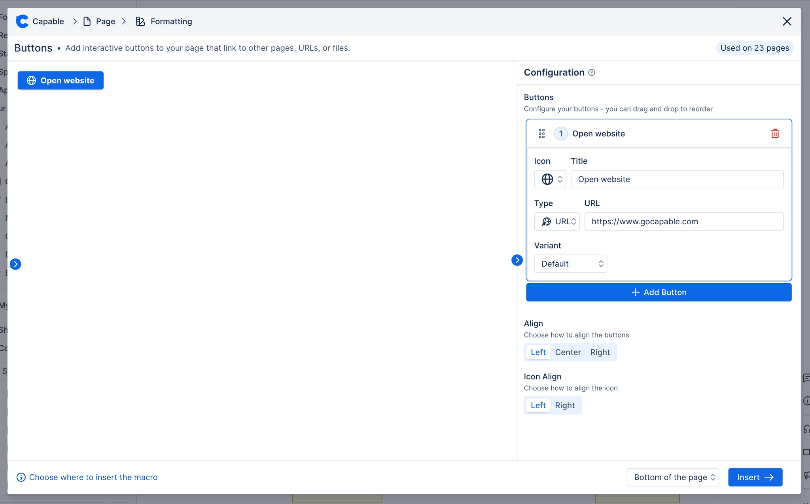Click the URL input containing gocapable.com

[683, 222]
